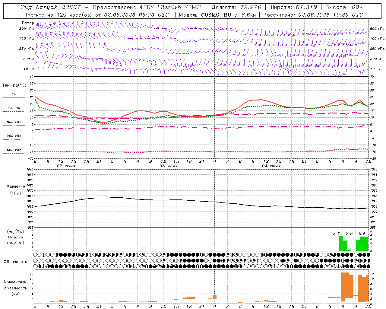Click the '02 июня' date label

[x=66, y=166]
